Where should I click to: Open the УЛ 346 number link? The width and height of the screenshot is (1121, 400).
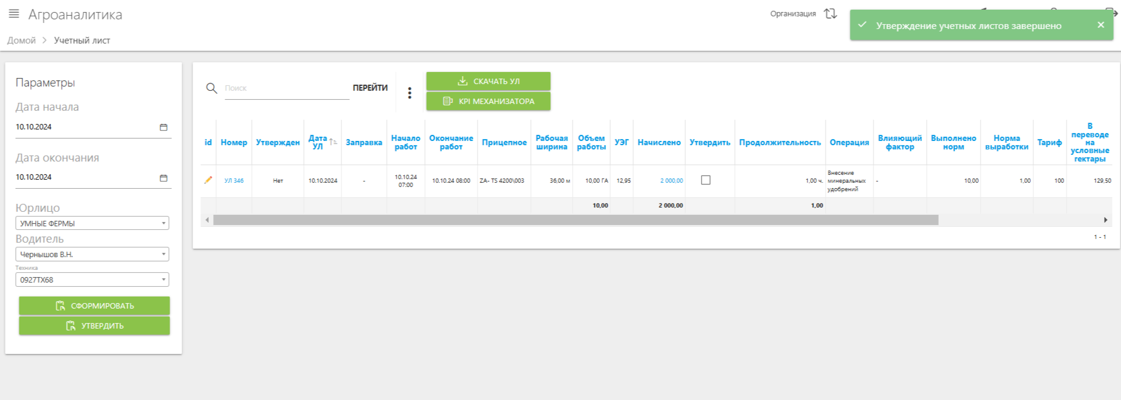[234, 181]
